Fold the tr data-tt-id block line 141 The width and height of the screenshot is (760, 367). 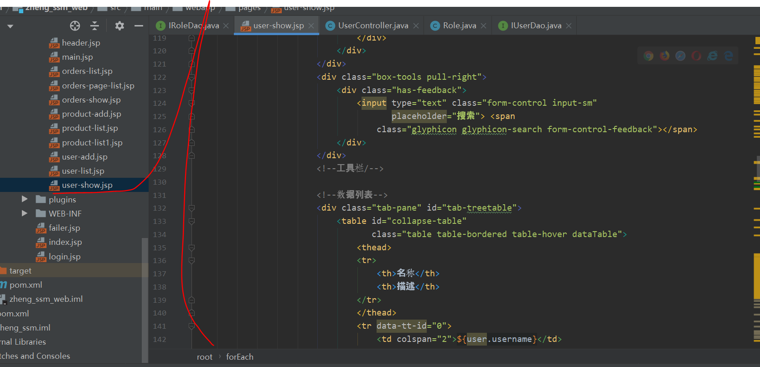click(x=191, y=326)
